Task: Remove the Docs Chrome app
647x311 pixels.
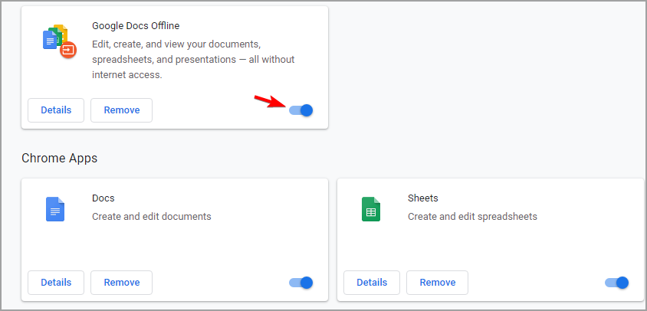Action: click(x=122, y=283)
